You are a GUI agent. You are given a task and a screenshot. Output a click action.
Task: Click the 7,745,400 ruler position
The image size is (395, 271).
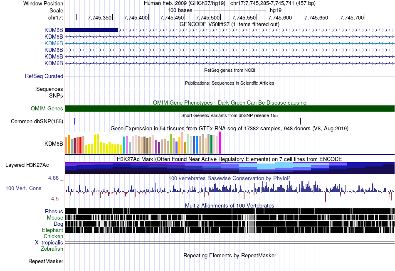136,17
